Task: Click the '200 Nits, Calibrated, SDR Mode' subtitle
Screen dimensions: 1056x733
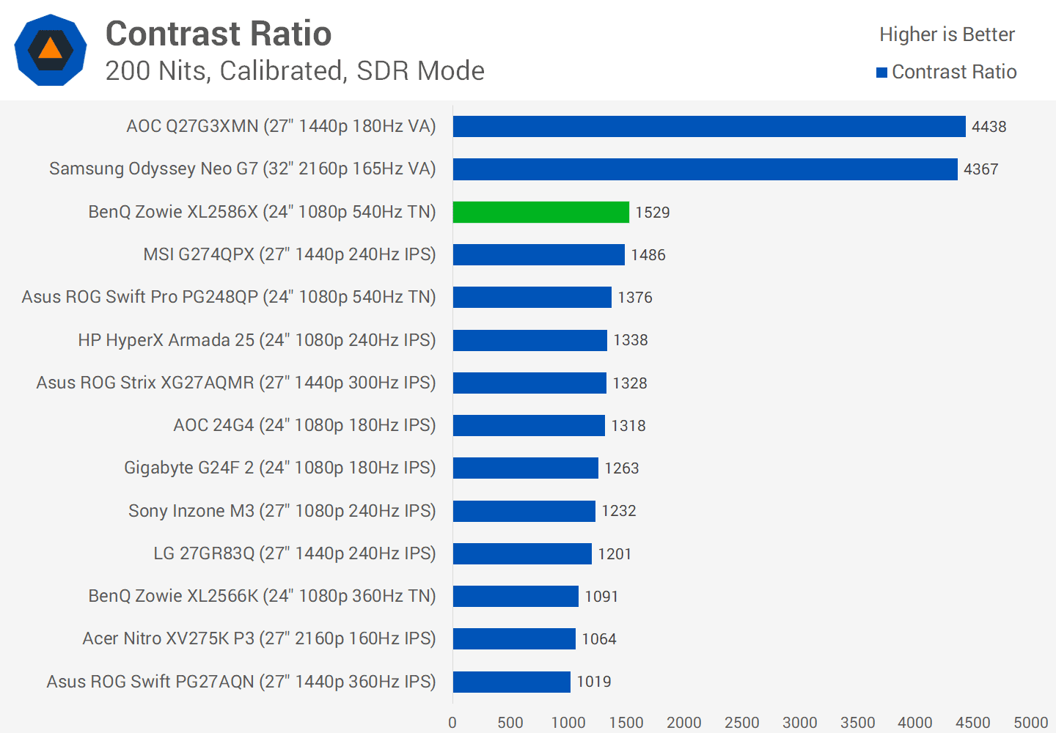Action: [295, 71]
